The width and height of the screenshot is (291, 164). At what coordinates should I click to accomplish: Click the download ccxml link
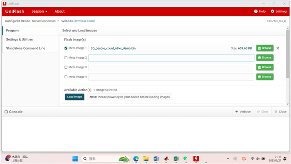84,21
